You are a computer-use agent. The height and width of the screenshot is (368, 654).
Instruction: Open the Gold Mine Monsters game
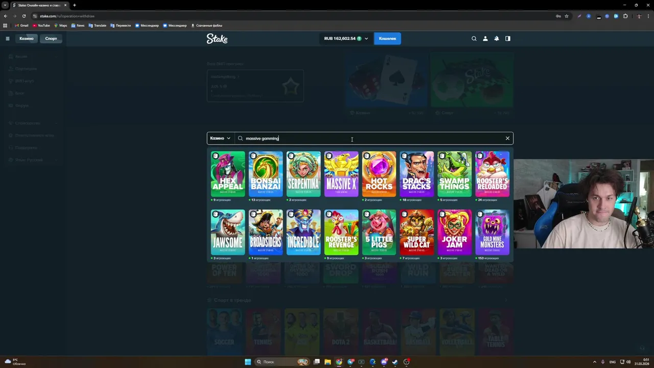493,233
